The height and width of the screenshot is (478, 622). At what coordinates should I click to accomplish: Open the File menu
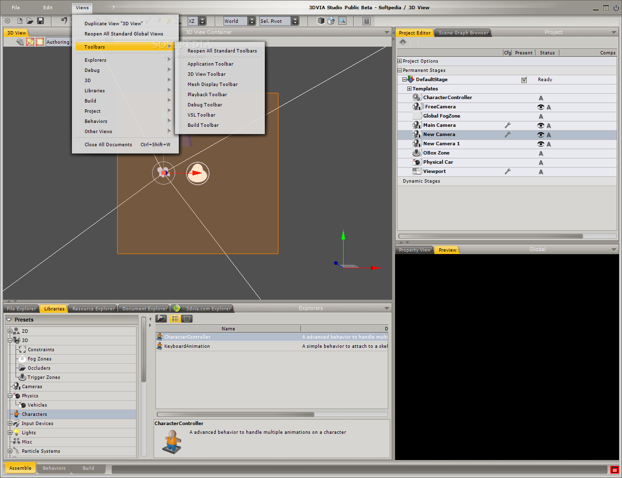[16, 7]
